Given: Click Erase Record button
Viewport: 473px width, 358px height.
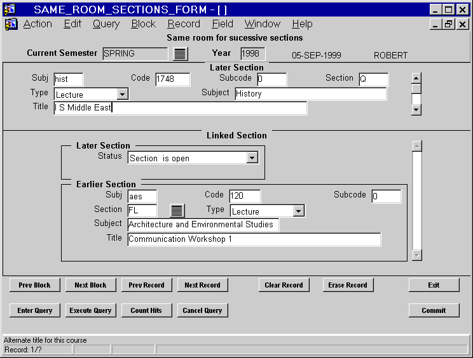Looking at the screenshot, I should (348, 285).
